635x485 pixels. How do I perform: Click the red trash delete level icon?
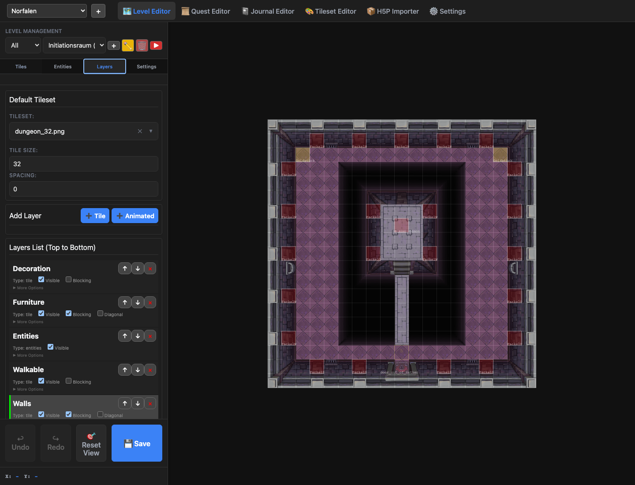(x=142, y=45)
